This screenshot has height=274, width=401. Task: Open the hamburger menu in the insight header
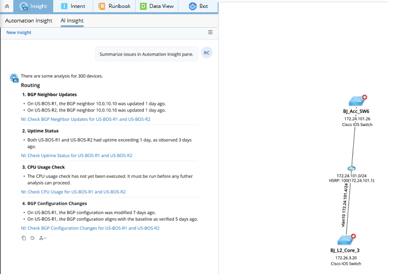point(210,32)
